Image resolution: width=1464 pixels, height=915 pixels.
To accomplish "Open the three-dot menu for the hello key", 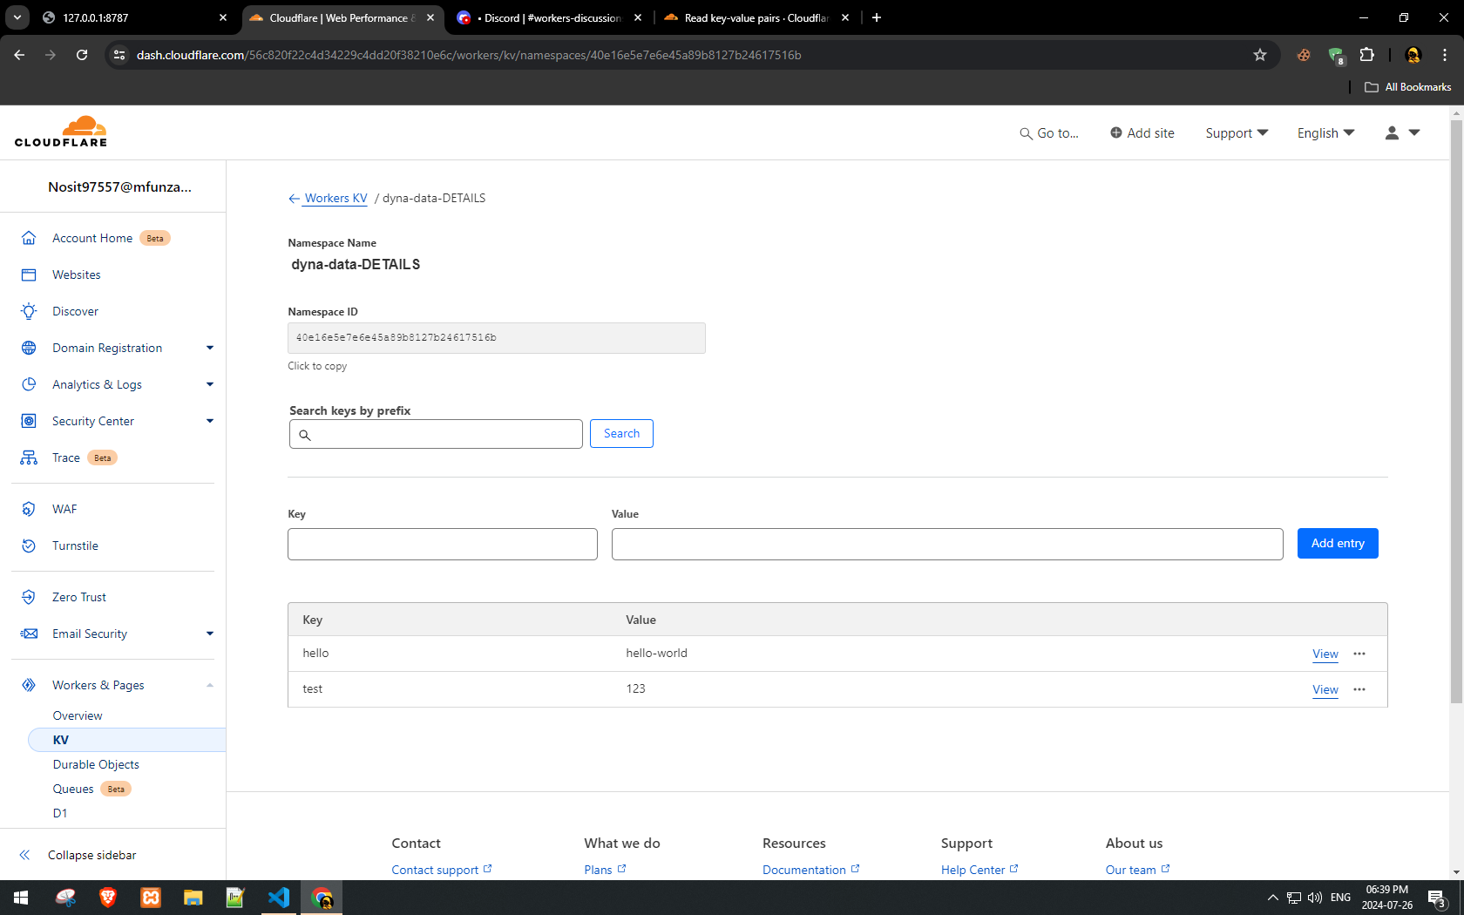I will [x=1359, y=654].
